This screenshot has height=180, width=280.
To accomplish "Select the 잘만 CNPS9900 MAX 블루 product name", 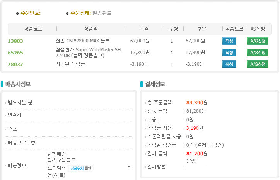I will [83, 41].
